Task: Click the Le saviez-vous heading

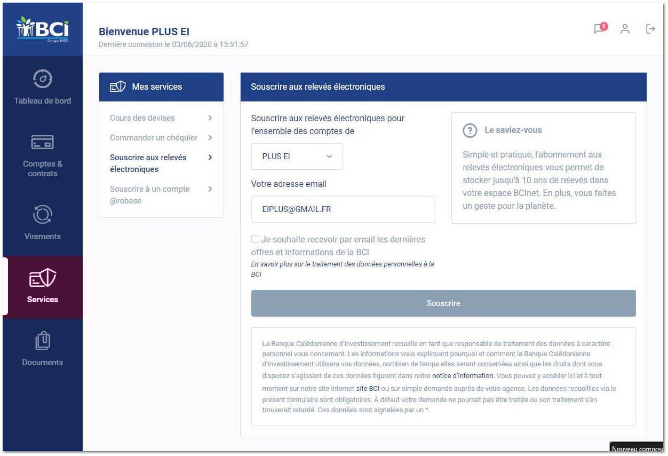Action: (x=513, y=130)
